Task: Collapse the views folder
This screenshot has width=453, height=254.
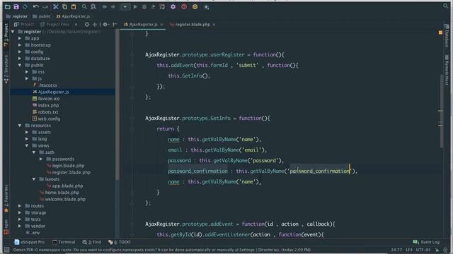Action: tap(27, 146)
